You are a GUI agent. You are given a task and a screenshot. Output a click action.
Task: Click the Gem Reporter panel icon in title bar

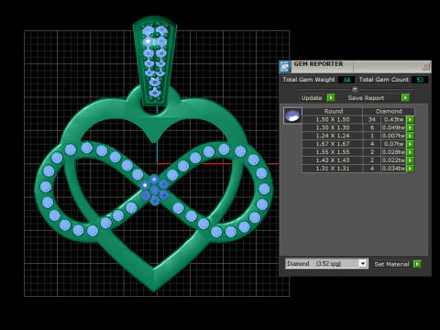point(285,66)
